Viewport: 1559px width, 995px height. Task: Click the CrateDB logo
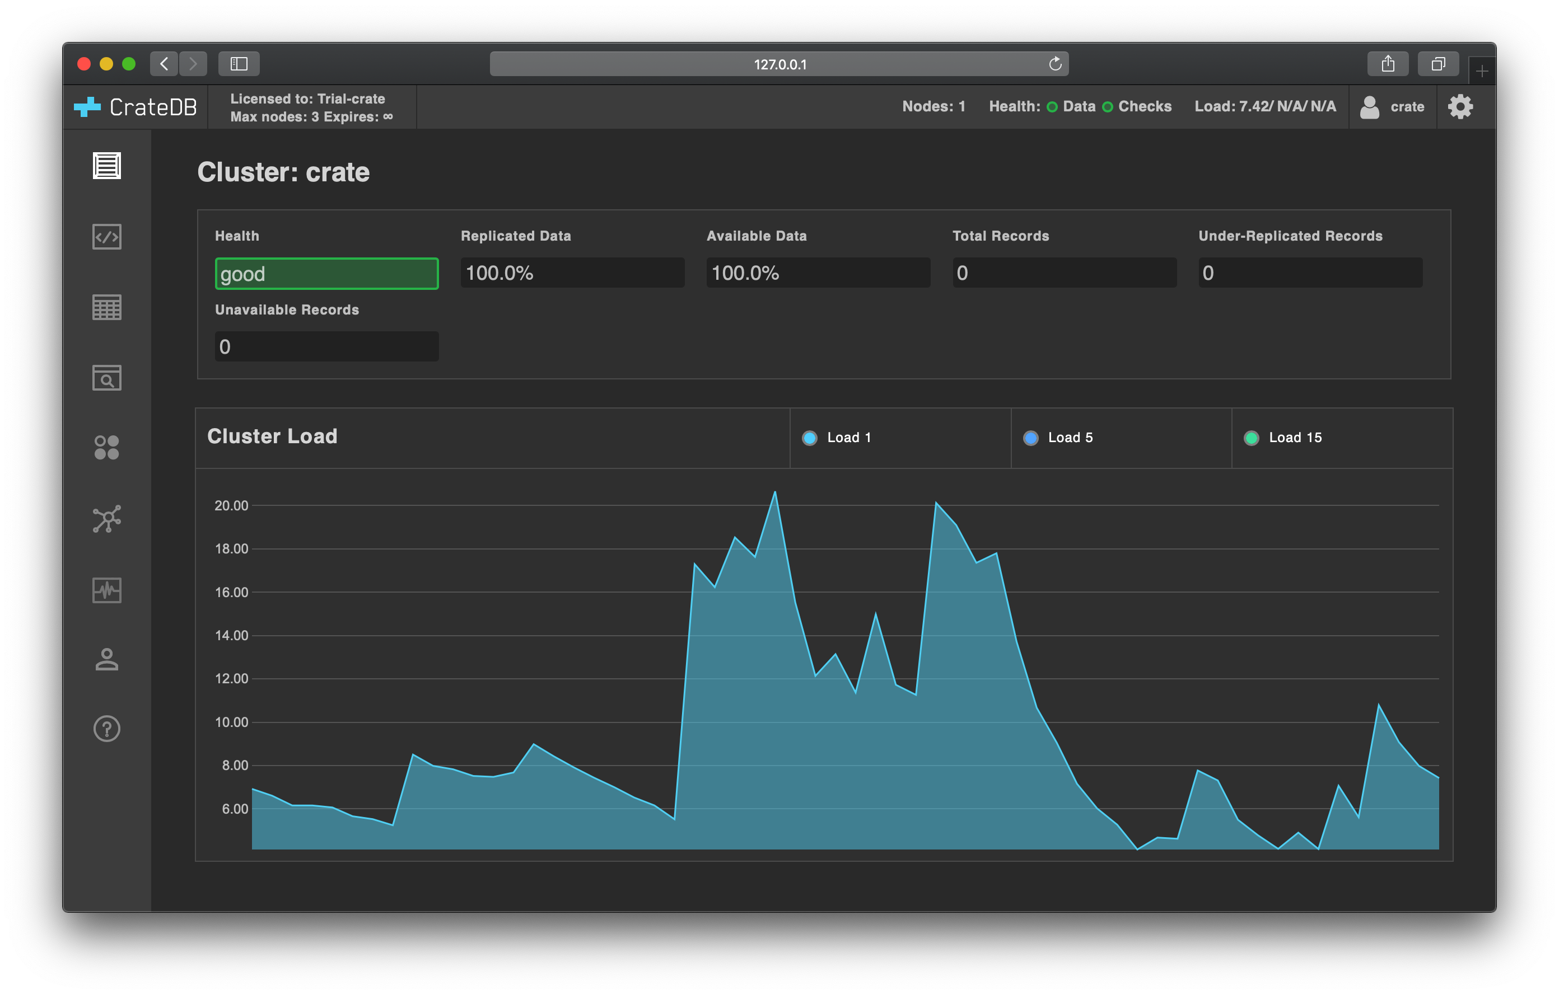point(136,107)
